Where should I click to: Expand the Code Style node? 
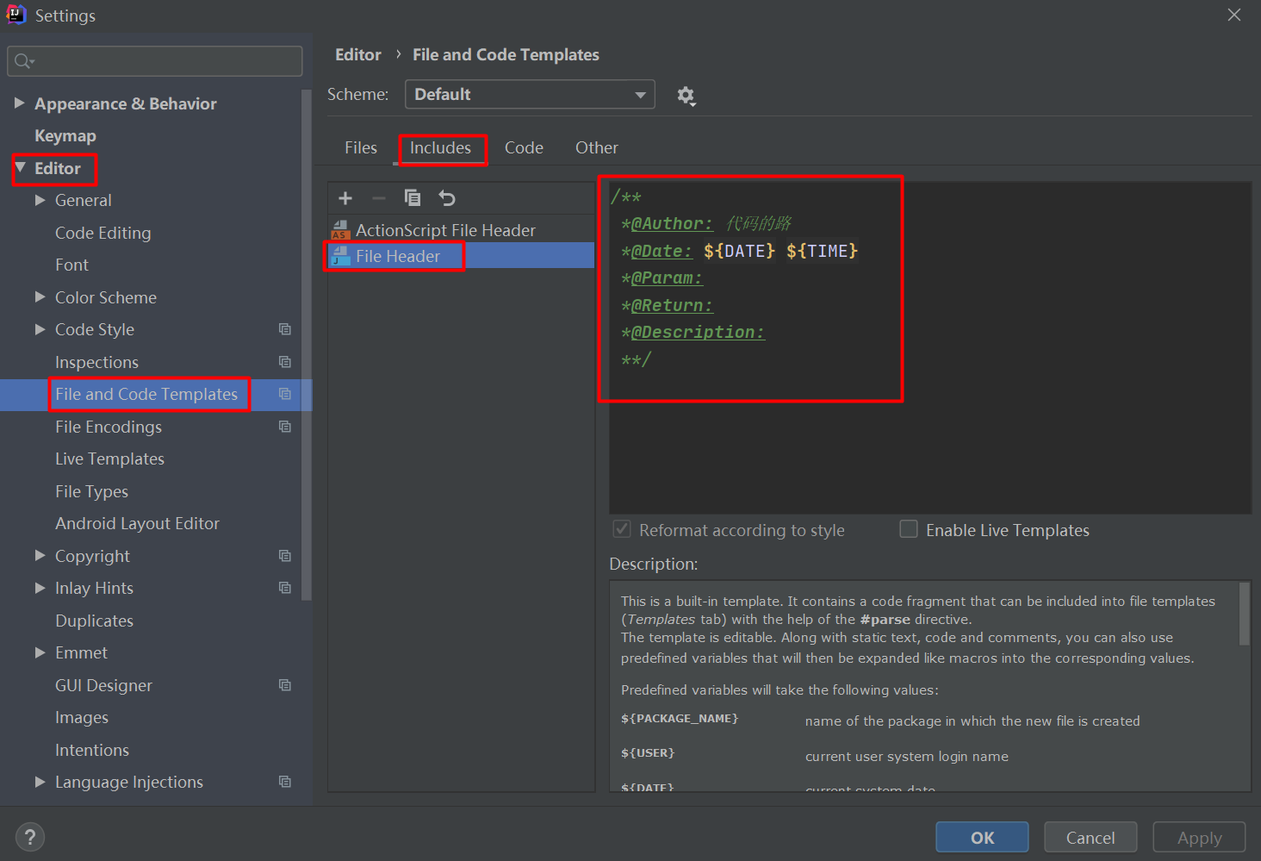40,329
